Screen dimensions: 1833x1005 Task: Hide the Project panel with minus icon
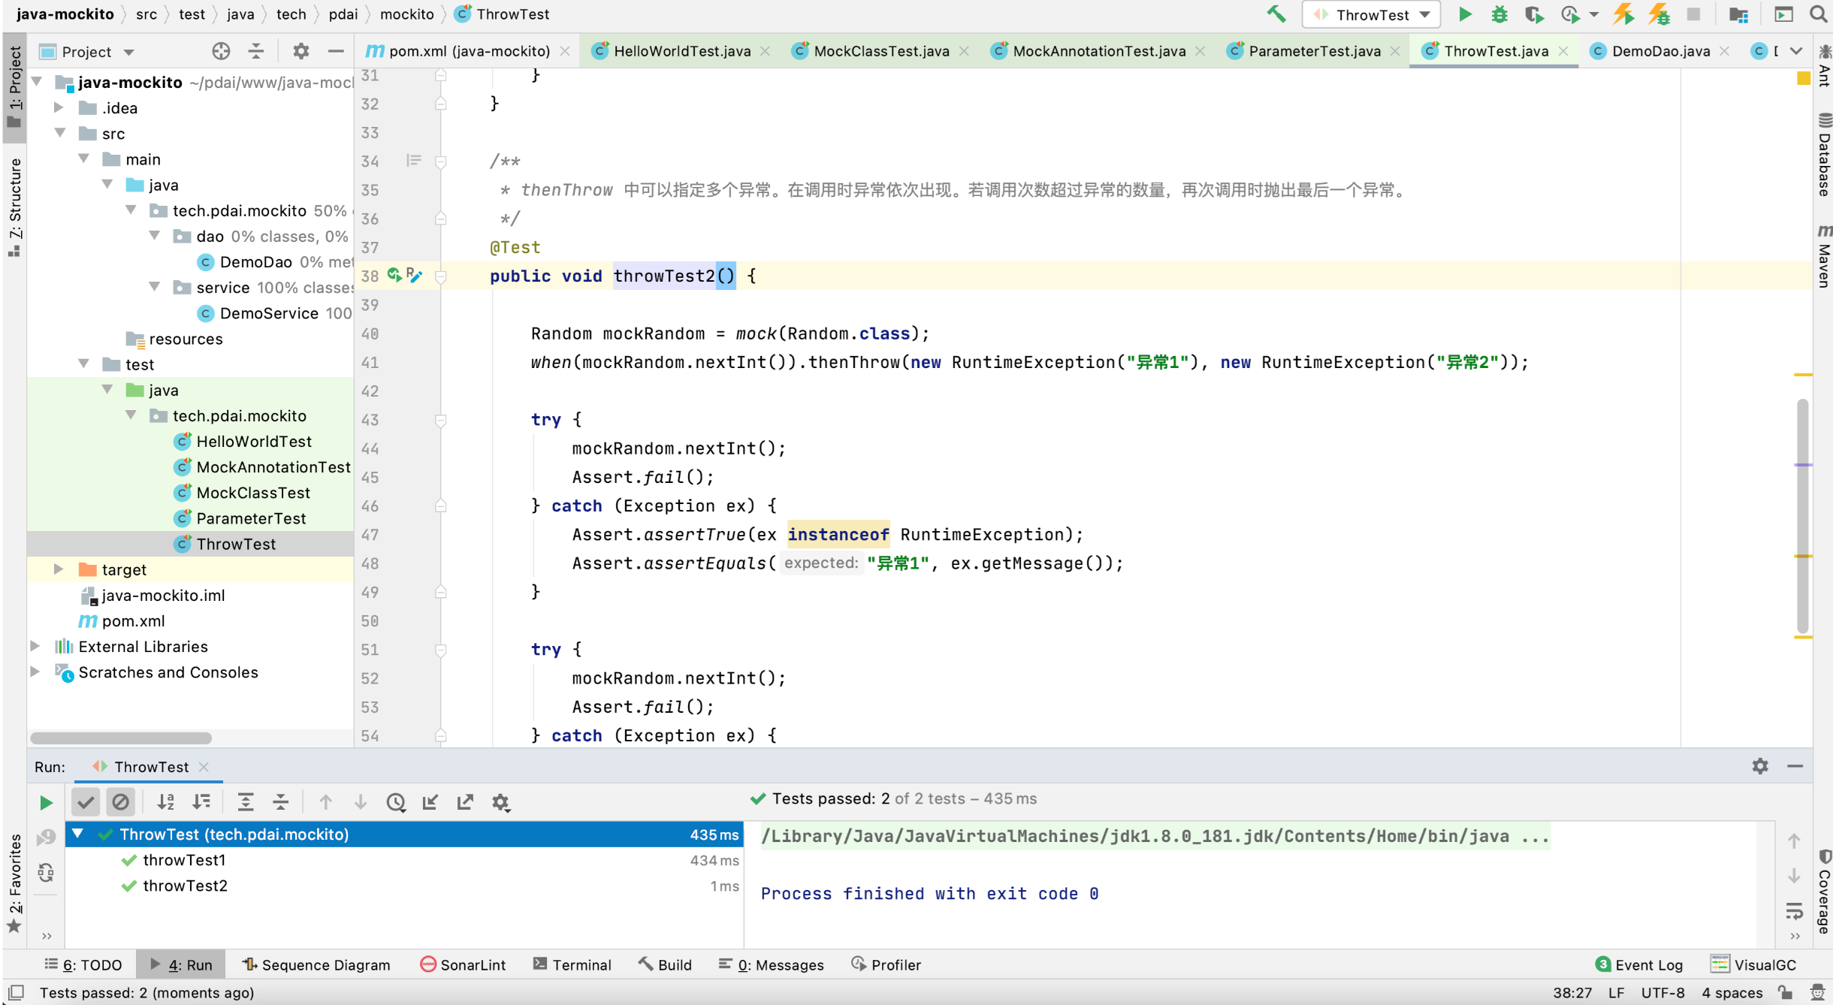[336, 51]
